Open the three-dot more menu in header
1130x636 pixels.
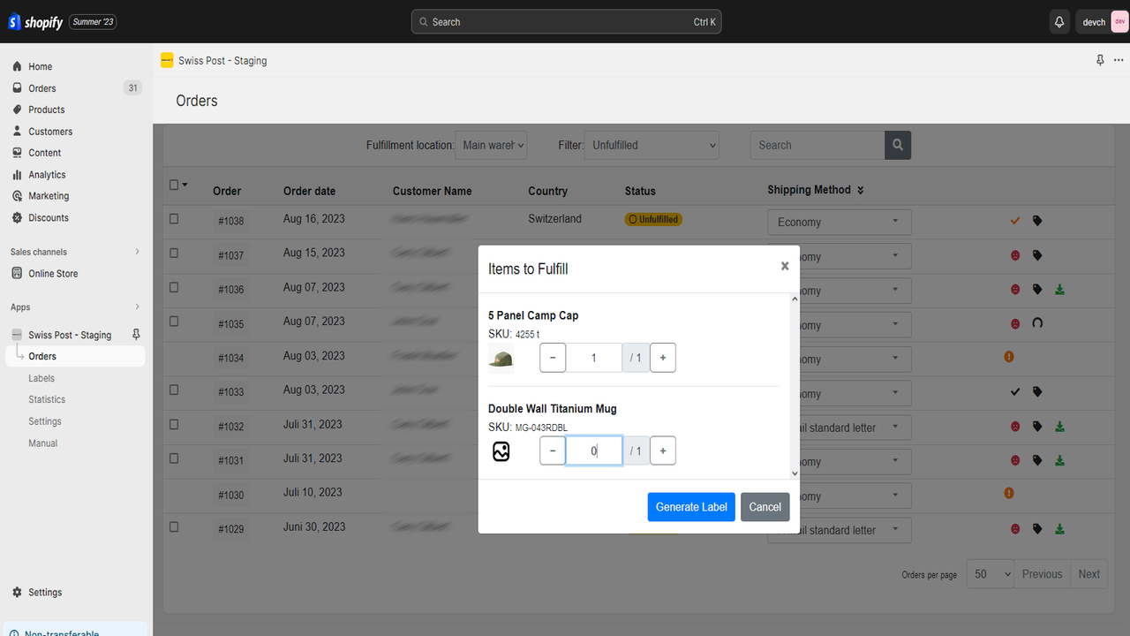[1119, 60]
